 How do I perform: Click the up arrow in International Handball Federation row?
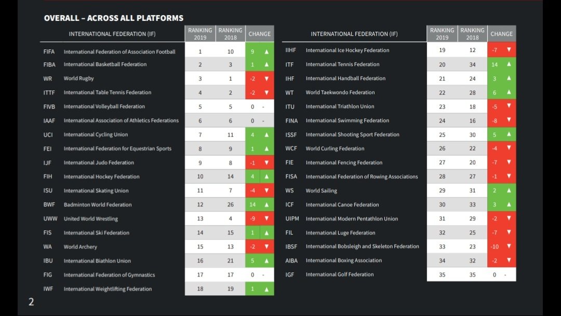(509, 78)
